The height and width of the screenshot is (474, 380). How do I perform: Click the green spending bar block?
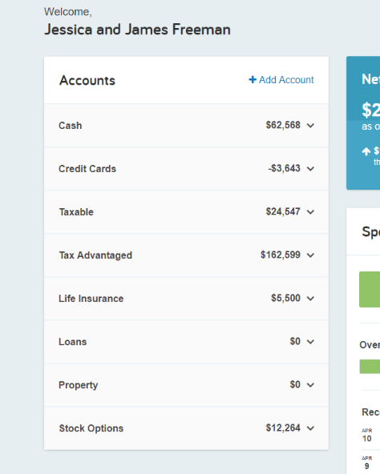[x=370, y=289]
